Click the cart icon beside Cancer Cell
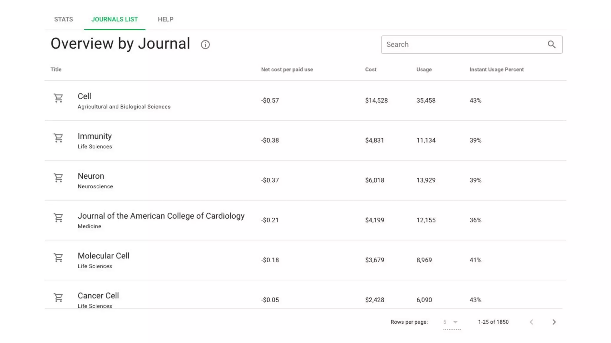The height and width of the screenshot is (343, 611). coord(58,297)
